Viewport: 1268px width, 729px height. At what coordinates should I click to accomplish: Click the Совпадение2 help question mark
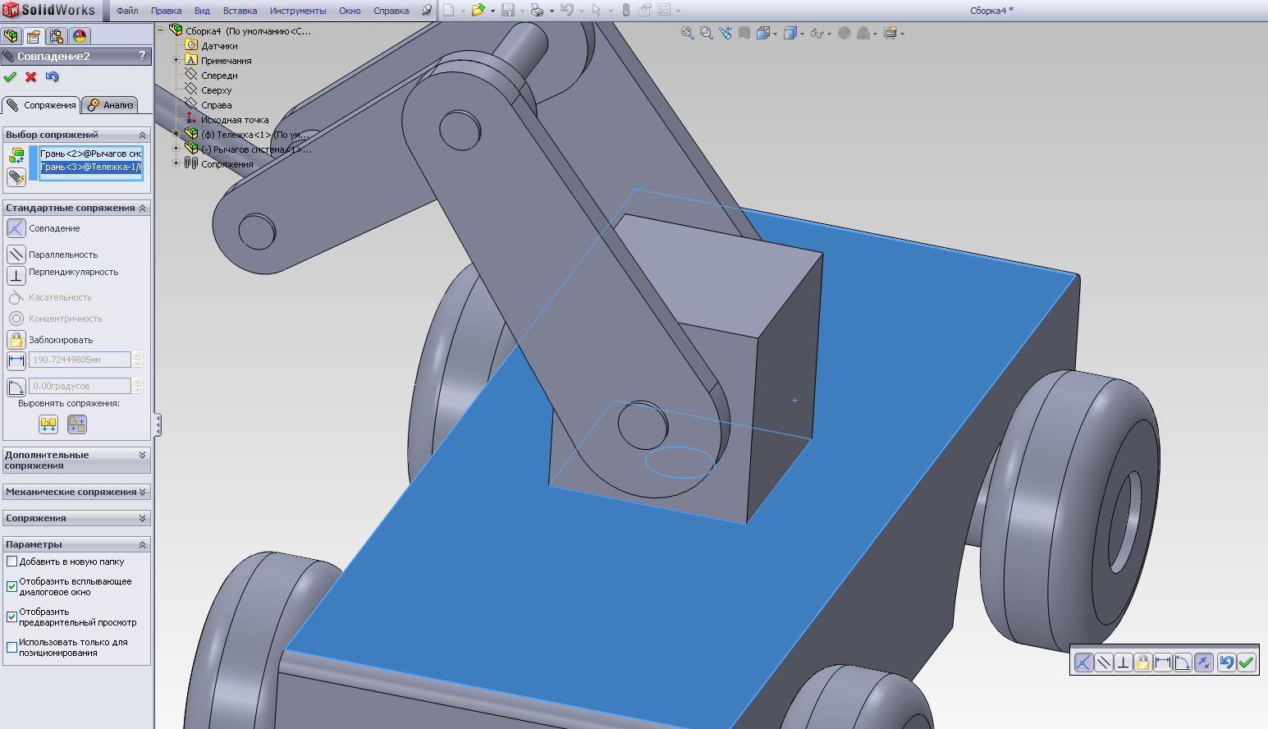[x=143, y=56]
